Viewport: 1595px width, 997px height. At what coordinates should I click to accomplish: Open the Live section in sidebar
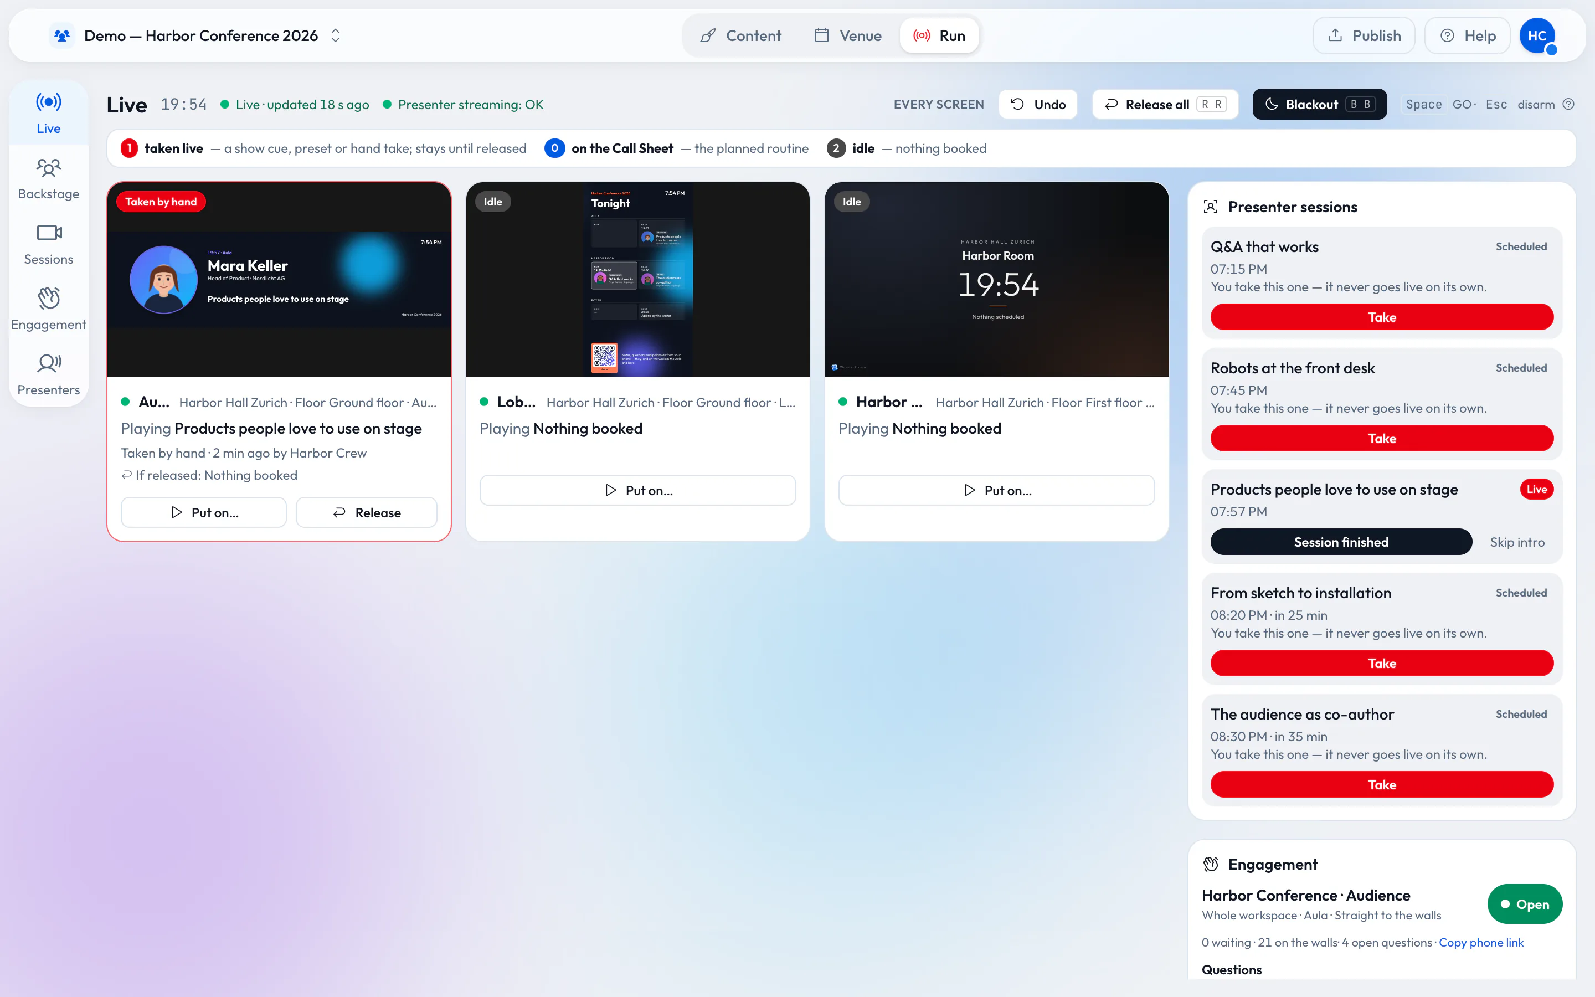(48, 114)
